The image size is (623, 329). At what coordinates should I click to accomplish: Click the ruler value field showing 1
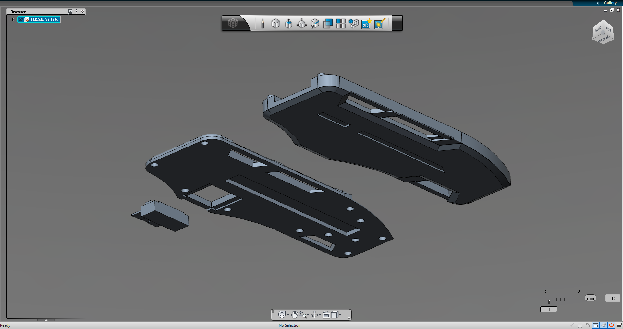pyautogui.click(x=549, y=309)
